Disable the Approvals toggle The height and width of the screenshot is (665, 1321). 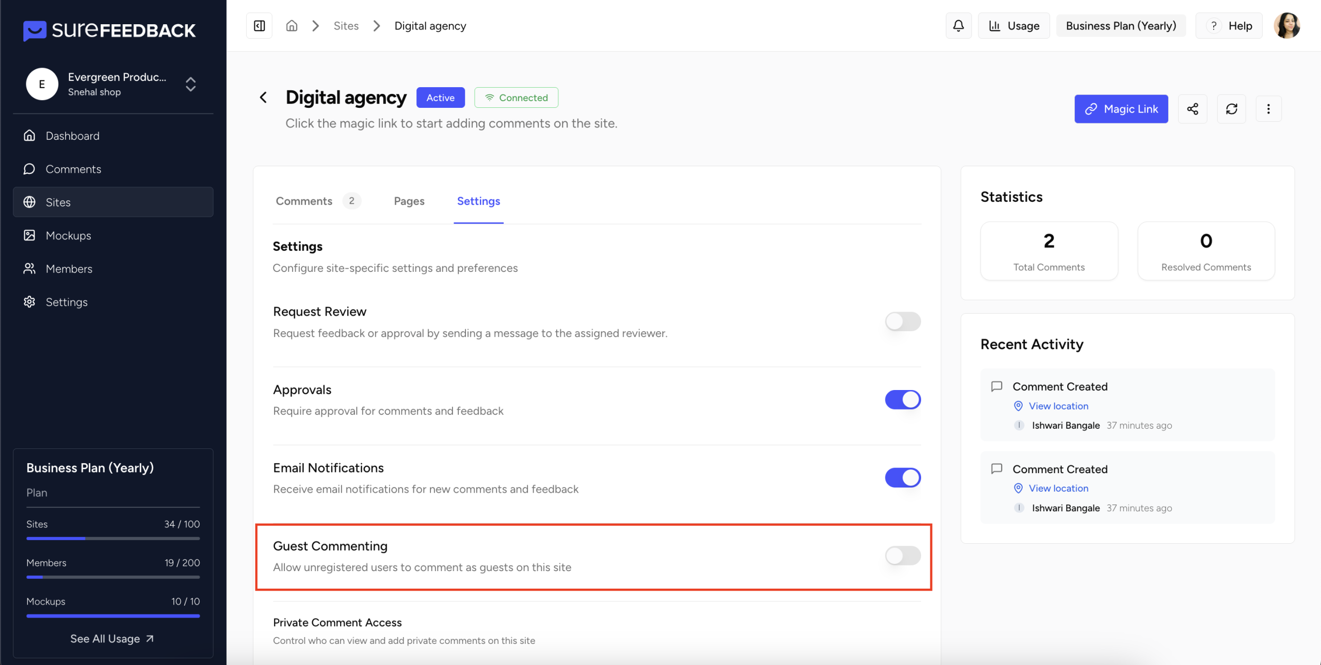click(903, 399)
